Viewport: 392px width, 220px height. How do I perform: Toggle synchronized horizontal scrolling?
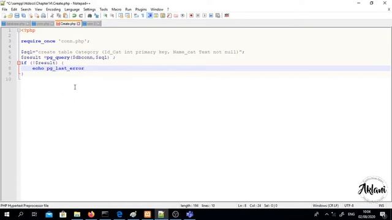[127, 16]
